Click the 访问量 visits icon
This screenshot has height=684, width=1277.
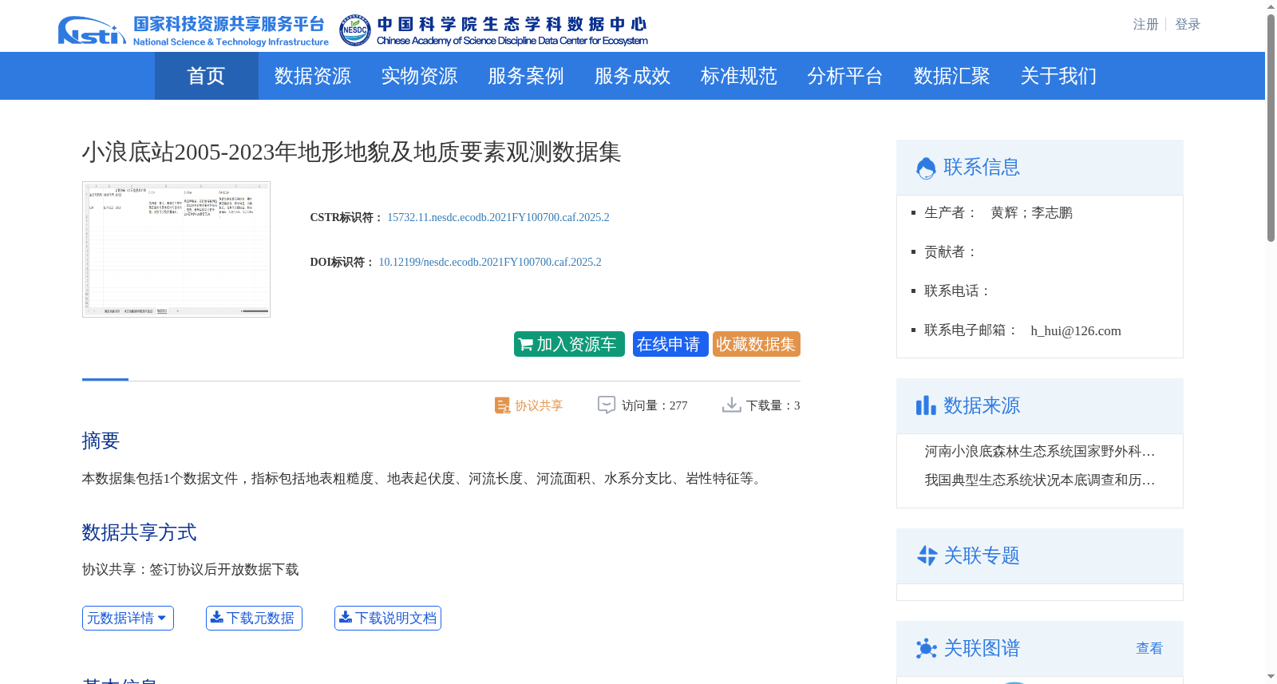coord(607,405)
